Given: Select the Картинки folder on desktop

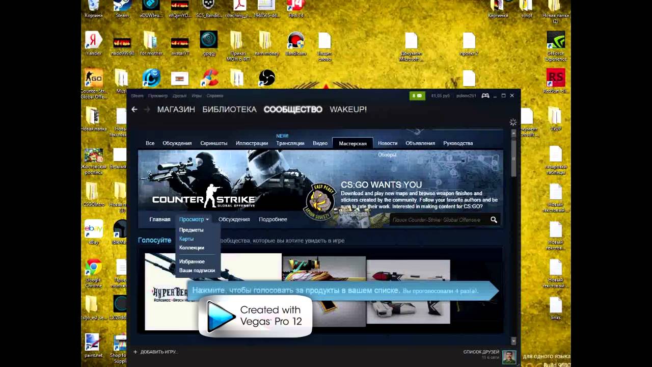Looking at the screenshot, I should click(498, 9).
